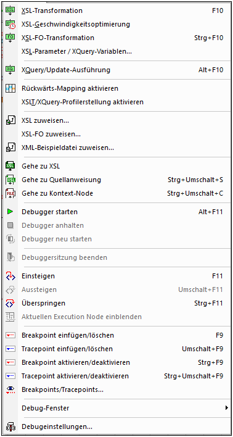Select XML-Beispieldatei zuweisen entry

click(116, 148)
